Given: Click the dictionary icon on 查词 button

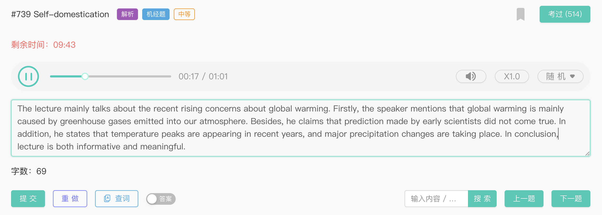Looking at the screenshot, I should pyautogui.click(x=107, y=198).
